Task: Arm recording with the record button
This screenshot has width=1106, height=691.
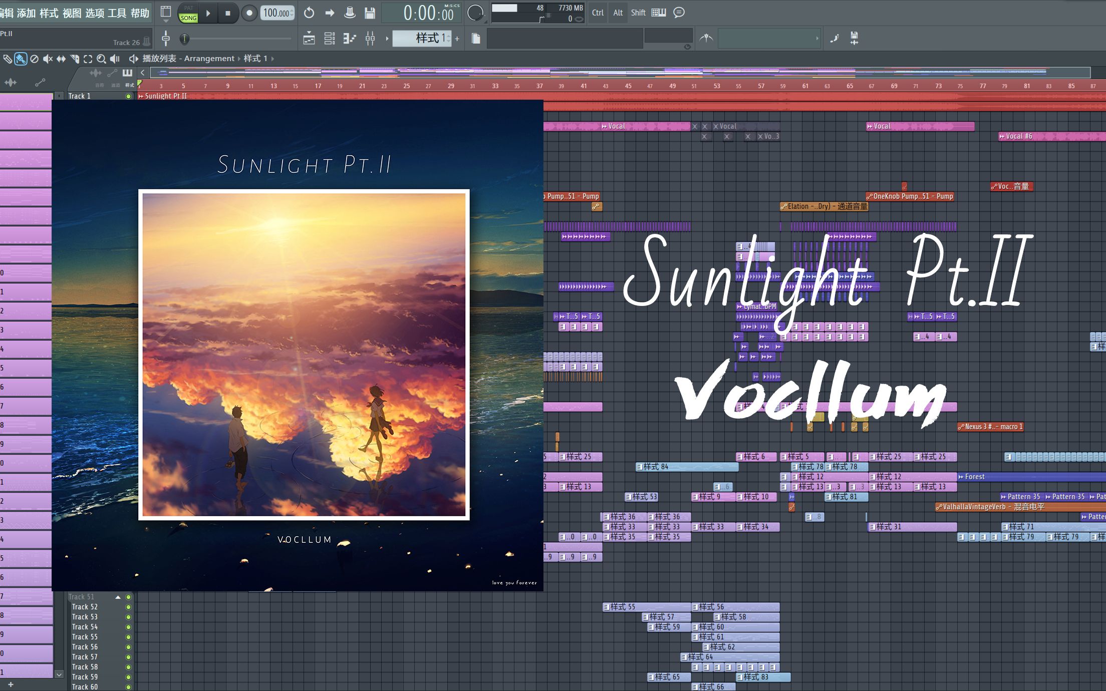Action: tap(249, 13)
